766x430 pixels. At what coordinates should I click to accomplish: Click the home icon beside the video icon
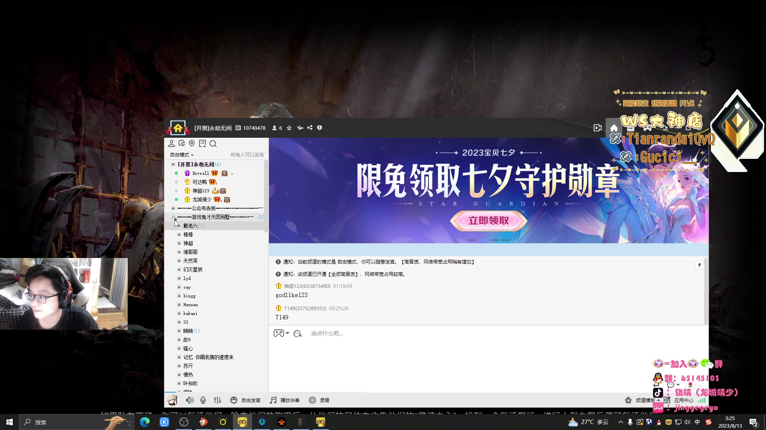[x=614, y=128]
